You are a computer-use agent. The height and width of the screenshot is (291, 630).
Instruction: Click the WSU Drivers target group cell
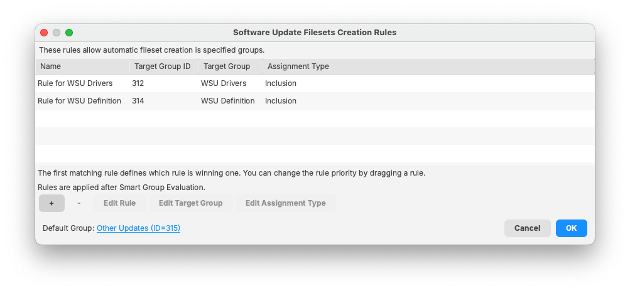(224, 83)
